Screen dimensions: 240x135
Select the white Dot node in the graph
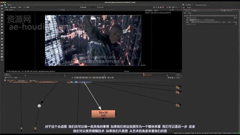39,106
